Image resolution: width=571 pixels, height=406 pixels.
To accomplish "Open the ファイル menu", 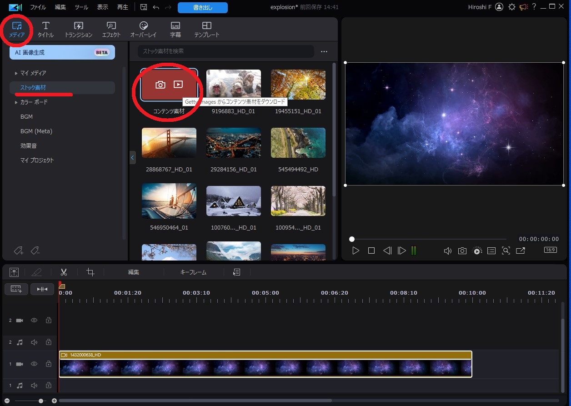I will 38,7.
